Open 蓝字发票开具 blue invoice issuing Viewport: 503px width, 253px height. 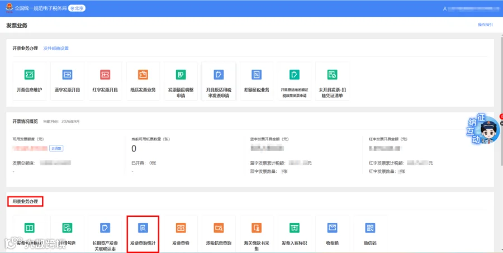tap(68, 81)
